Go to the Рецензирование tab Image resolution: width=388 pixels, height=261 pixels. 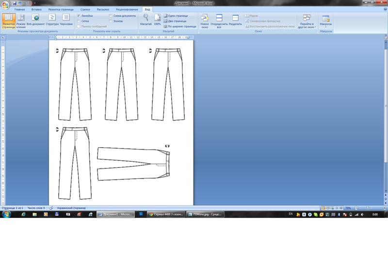(127, 9)
